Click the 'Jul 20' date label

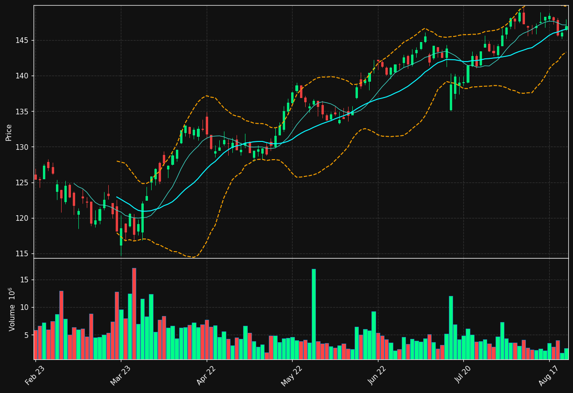point(463,375)
